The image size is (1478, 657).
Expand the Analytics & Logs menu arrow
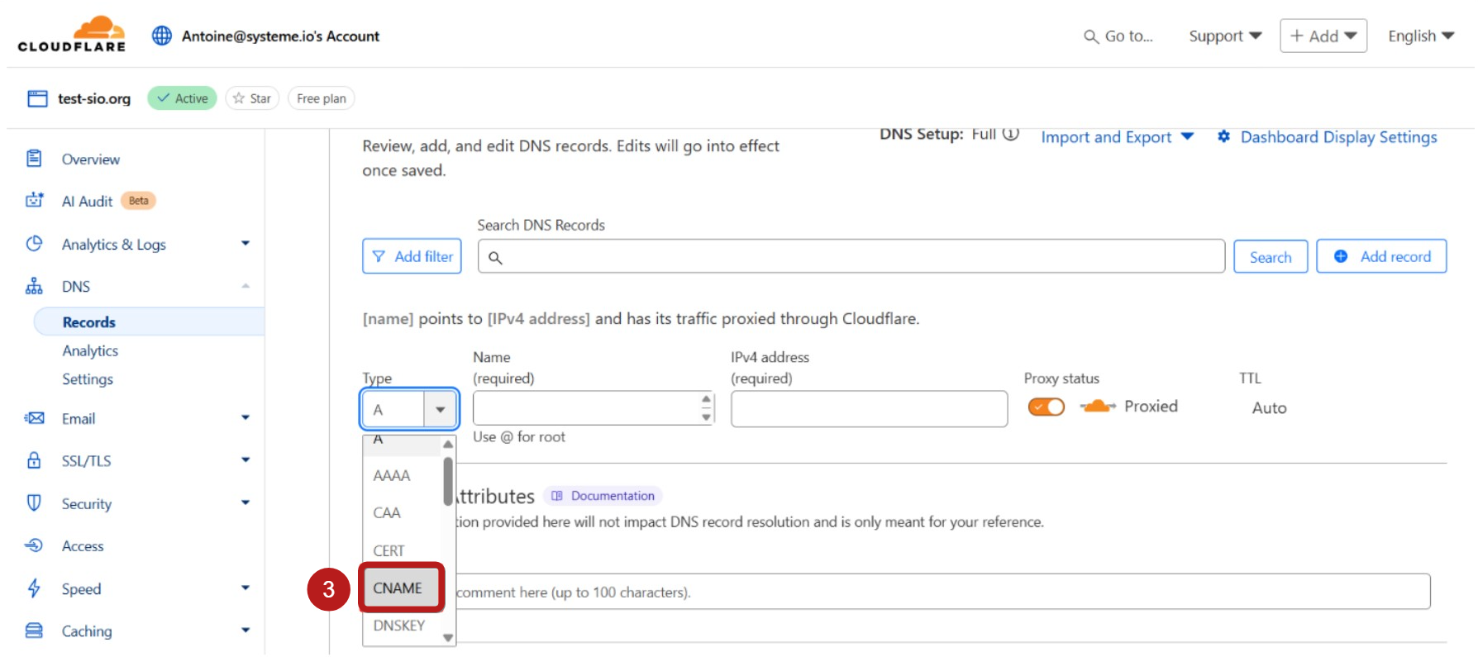point(246,243)
